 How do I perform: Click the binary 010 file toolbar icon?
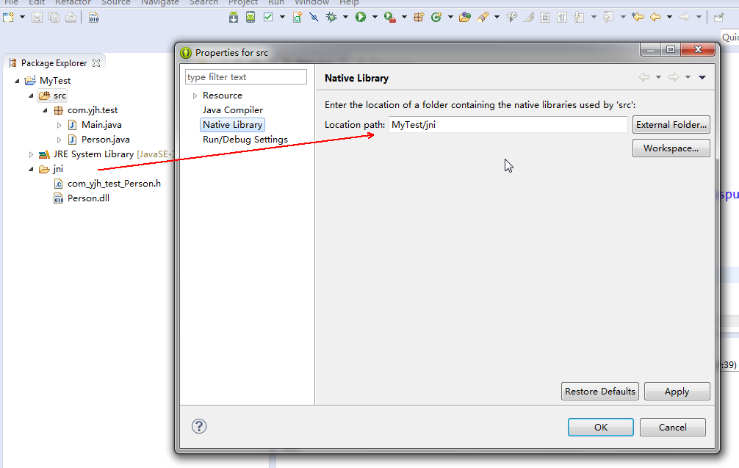pyautogui.click(x=94, y=18)
